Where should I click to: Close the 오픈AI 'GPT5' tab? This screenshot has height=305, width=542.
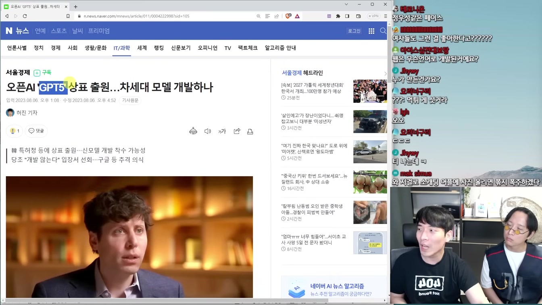point(66,6)
